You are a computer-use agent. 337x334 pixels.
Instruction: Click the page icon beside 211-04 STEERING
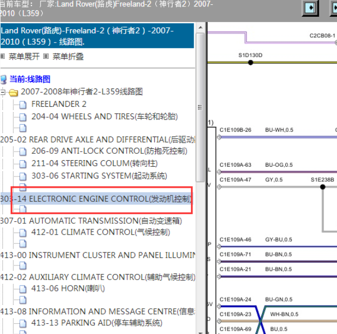23,164
